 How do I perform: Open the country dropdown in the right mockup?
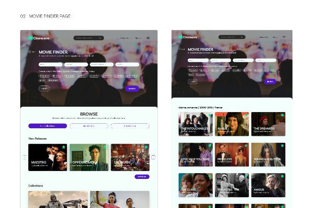[221, 60]
